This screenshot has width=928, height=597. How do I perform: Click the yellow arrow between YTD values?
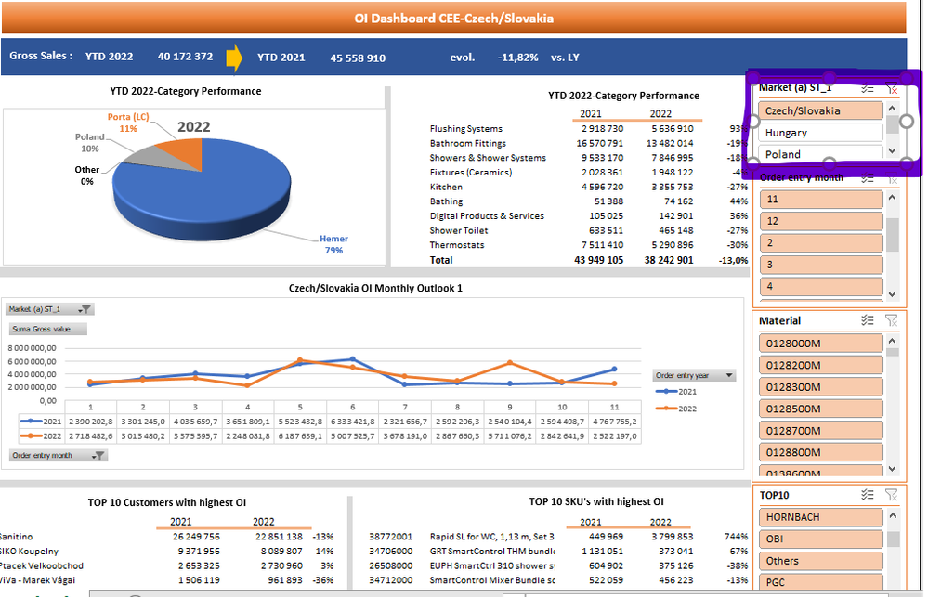point(234,58)
